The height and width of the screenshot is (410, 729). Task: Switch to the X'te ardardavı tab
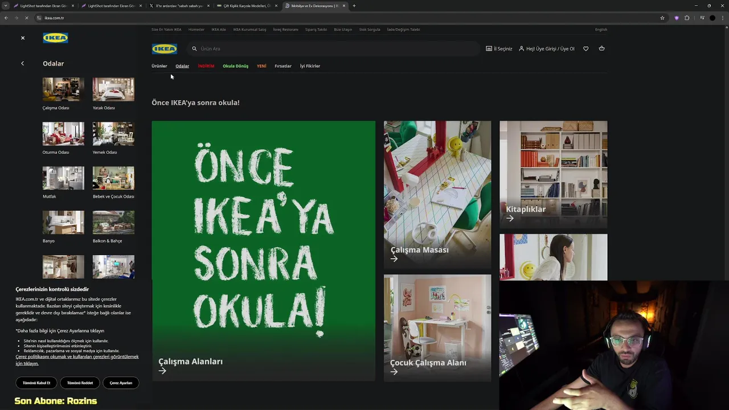coord(178,6)
